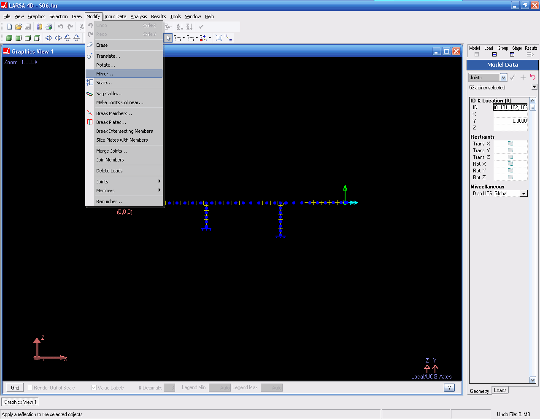Click the Results explorer icon under Results
This screenshot has height=419, width=540.
[x=530, y=54]
